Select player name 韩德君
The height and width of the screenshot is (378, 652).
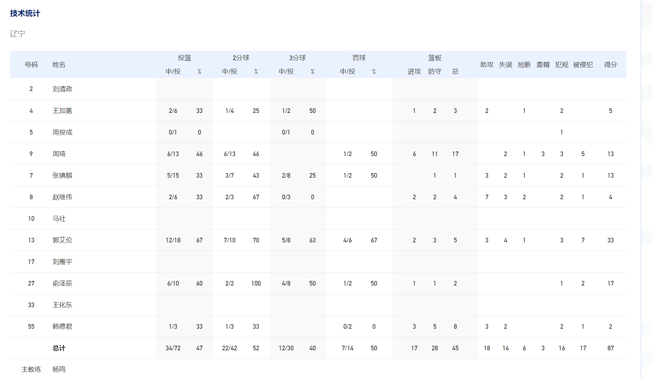62,327
